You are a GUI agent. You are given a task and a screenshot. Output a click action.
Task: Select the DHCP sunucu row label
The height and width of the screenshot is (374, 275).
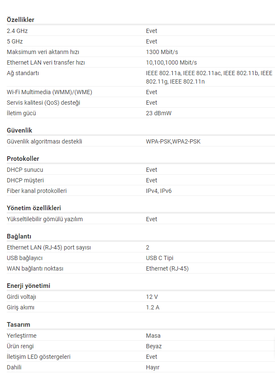tap(25, 170)
